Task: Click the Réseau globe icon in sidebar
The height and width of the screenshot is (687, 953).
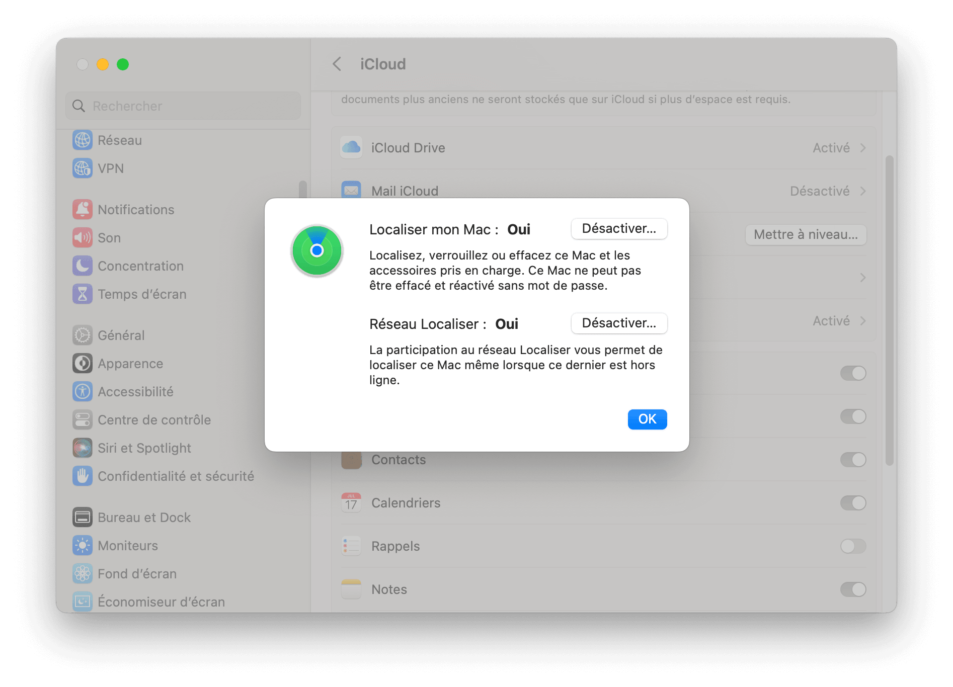Action: click(83, 140)
